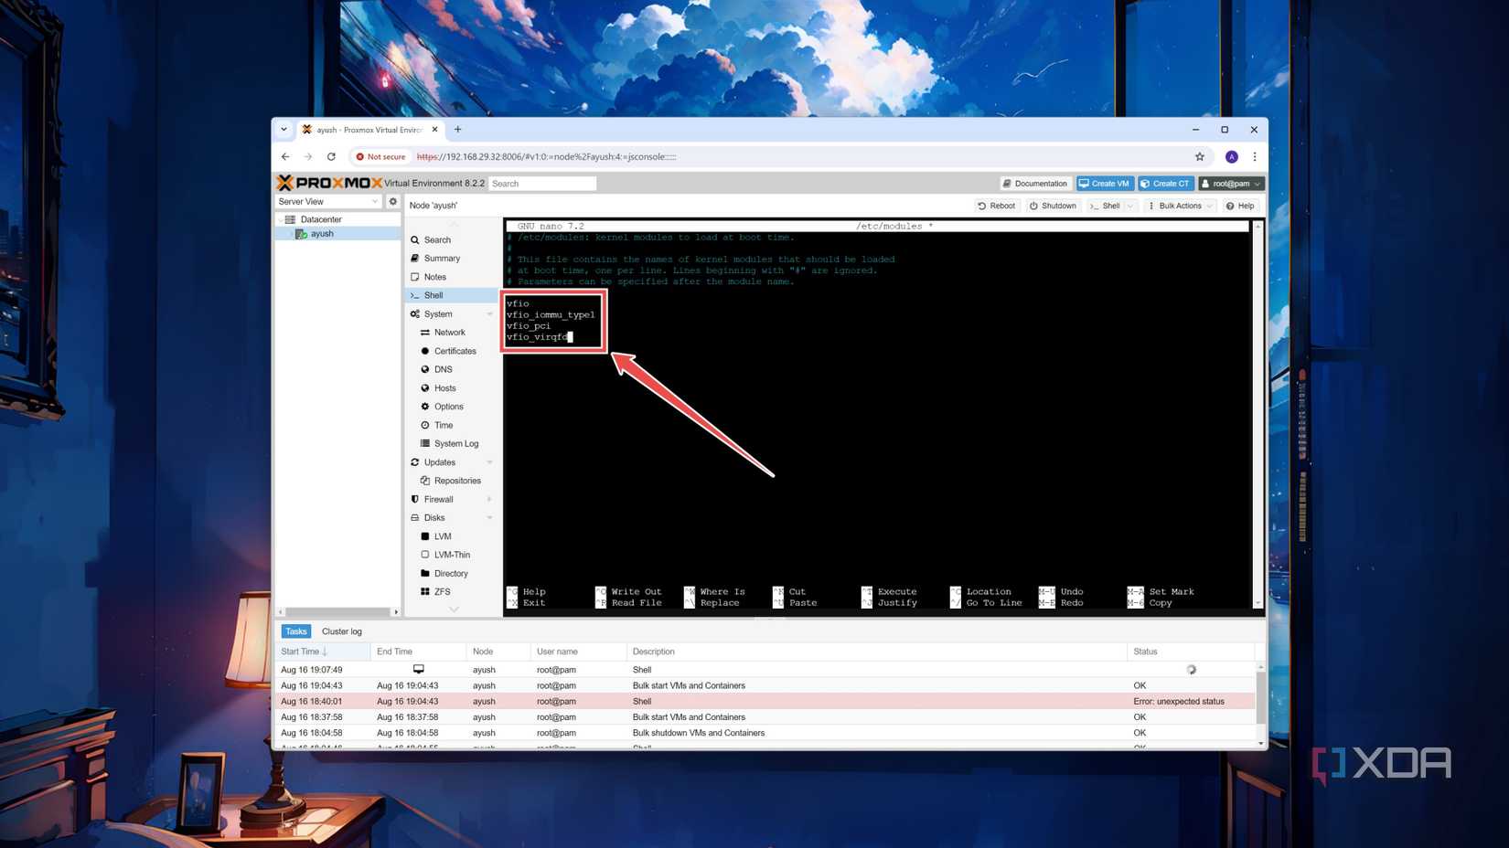This screenshot has height=848, width=1509.
Task: Collapse the System submenu arrow
Action: (489, 313)
